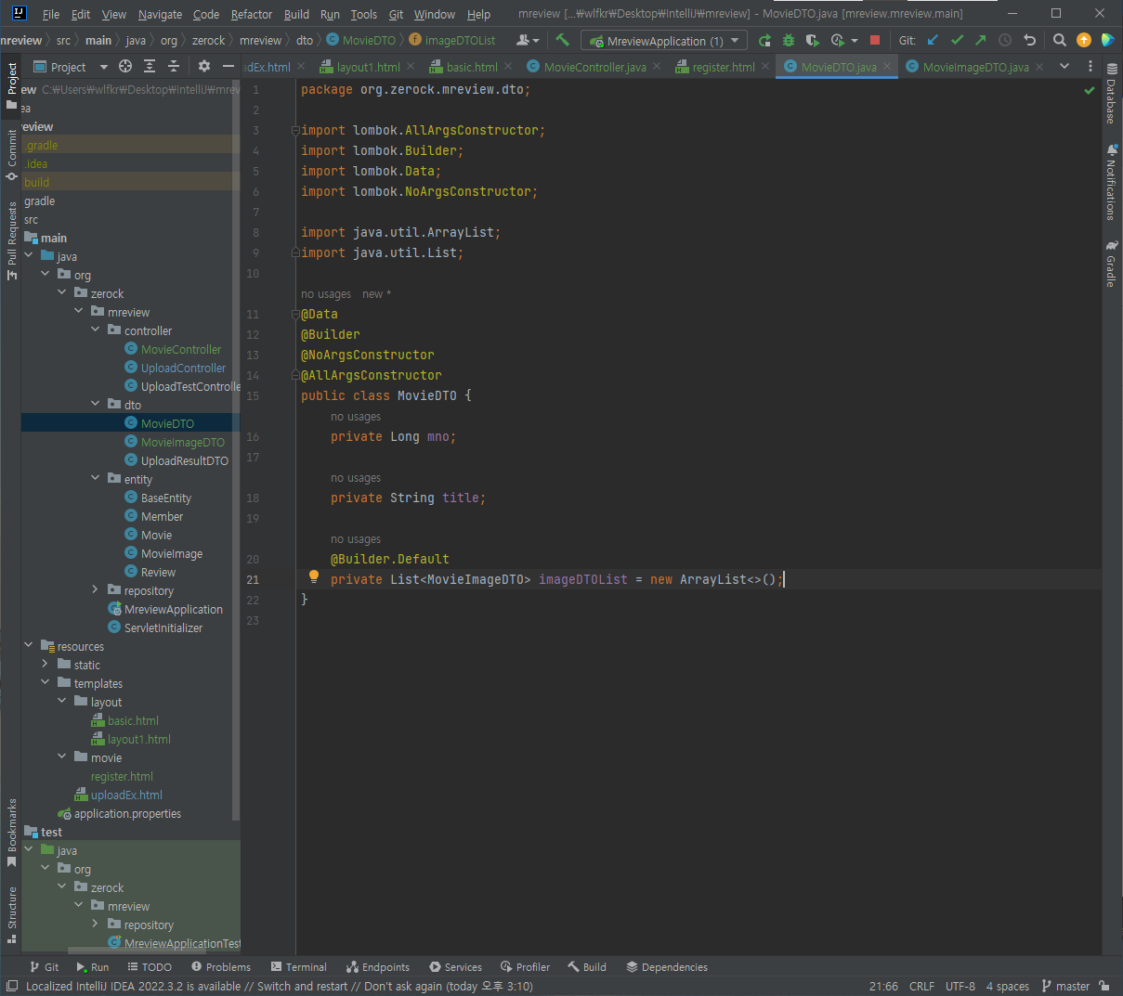
Task: Open the Navigate menu
Action: click(160, 14)
